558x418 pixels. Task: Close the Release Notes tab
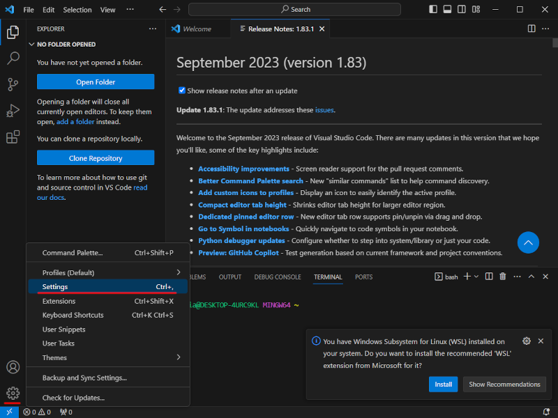click(x=322, y=29)
